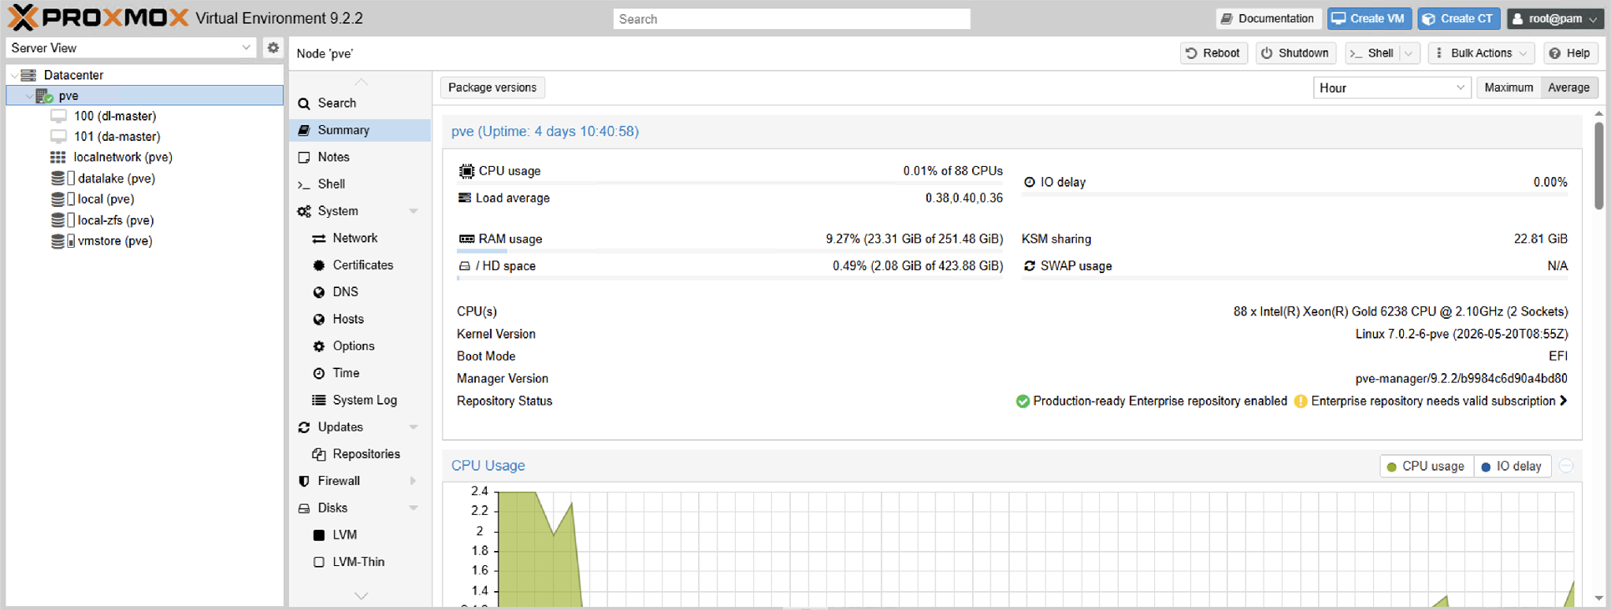Click the System Log list icon
Image resolution: width=1611 pixels, height=610 pixels.
pyautogui.click(x=319, y=400)
